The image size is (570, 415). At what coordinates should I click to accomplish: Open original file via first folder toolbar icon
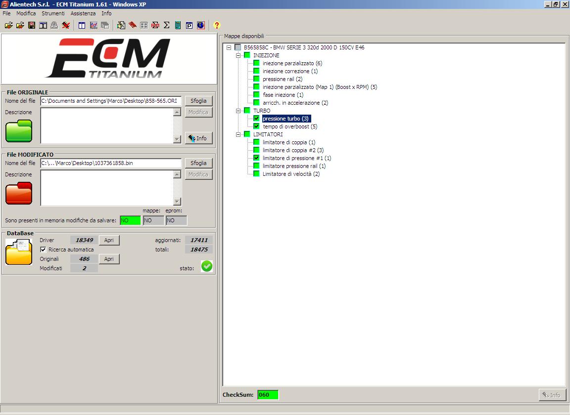[x=9, y=25]
